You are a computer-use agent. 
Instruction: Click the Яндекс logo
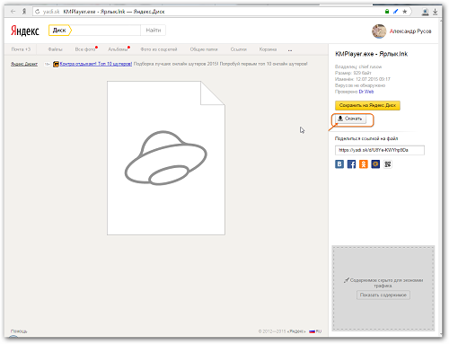click(x=25, y=31)
